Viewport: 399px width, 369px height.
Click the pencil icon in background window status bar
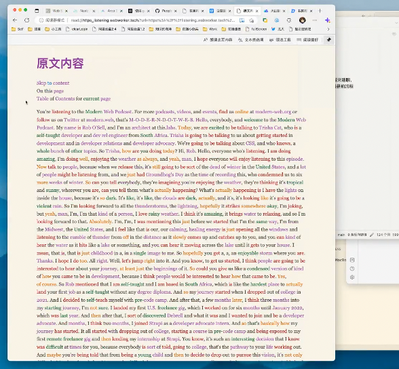[372, 235]
